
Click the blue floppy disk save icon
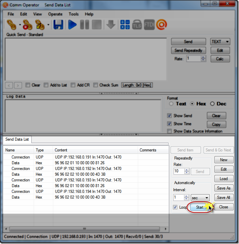click(58, 25)
